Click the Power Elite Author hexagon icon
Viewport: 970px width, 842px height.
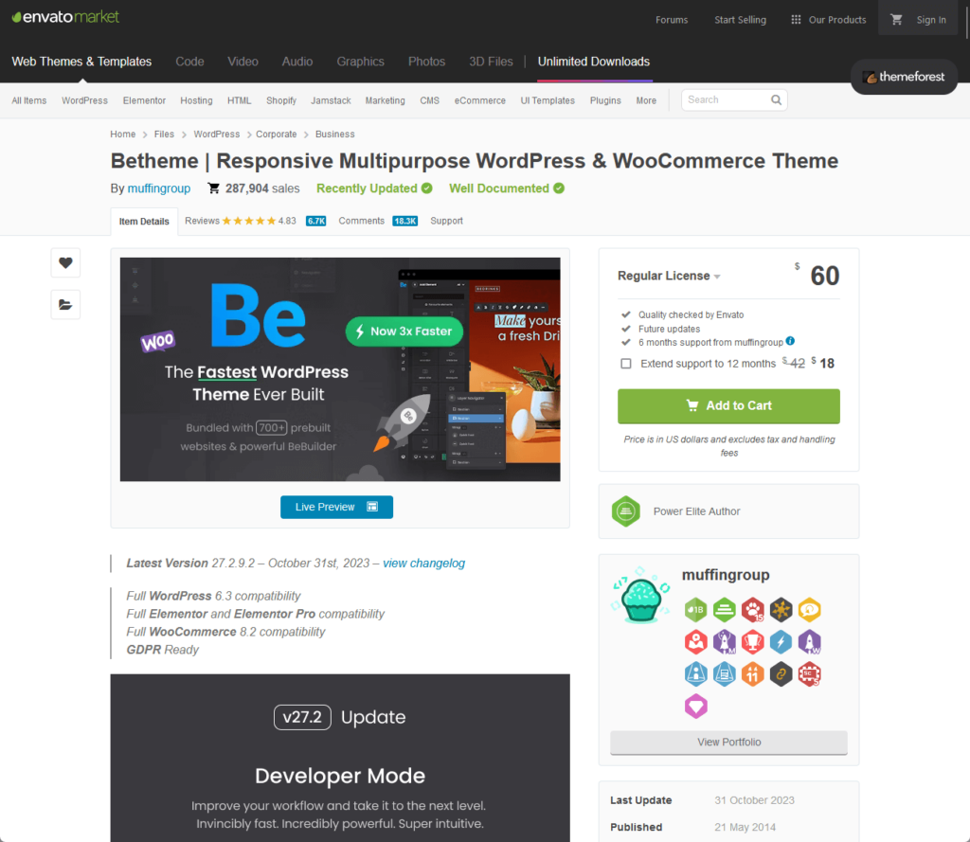point(626,511)
